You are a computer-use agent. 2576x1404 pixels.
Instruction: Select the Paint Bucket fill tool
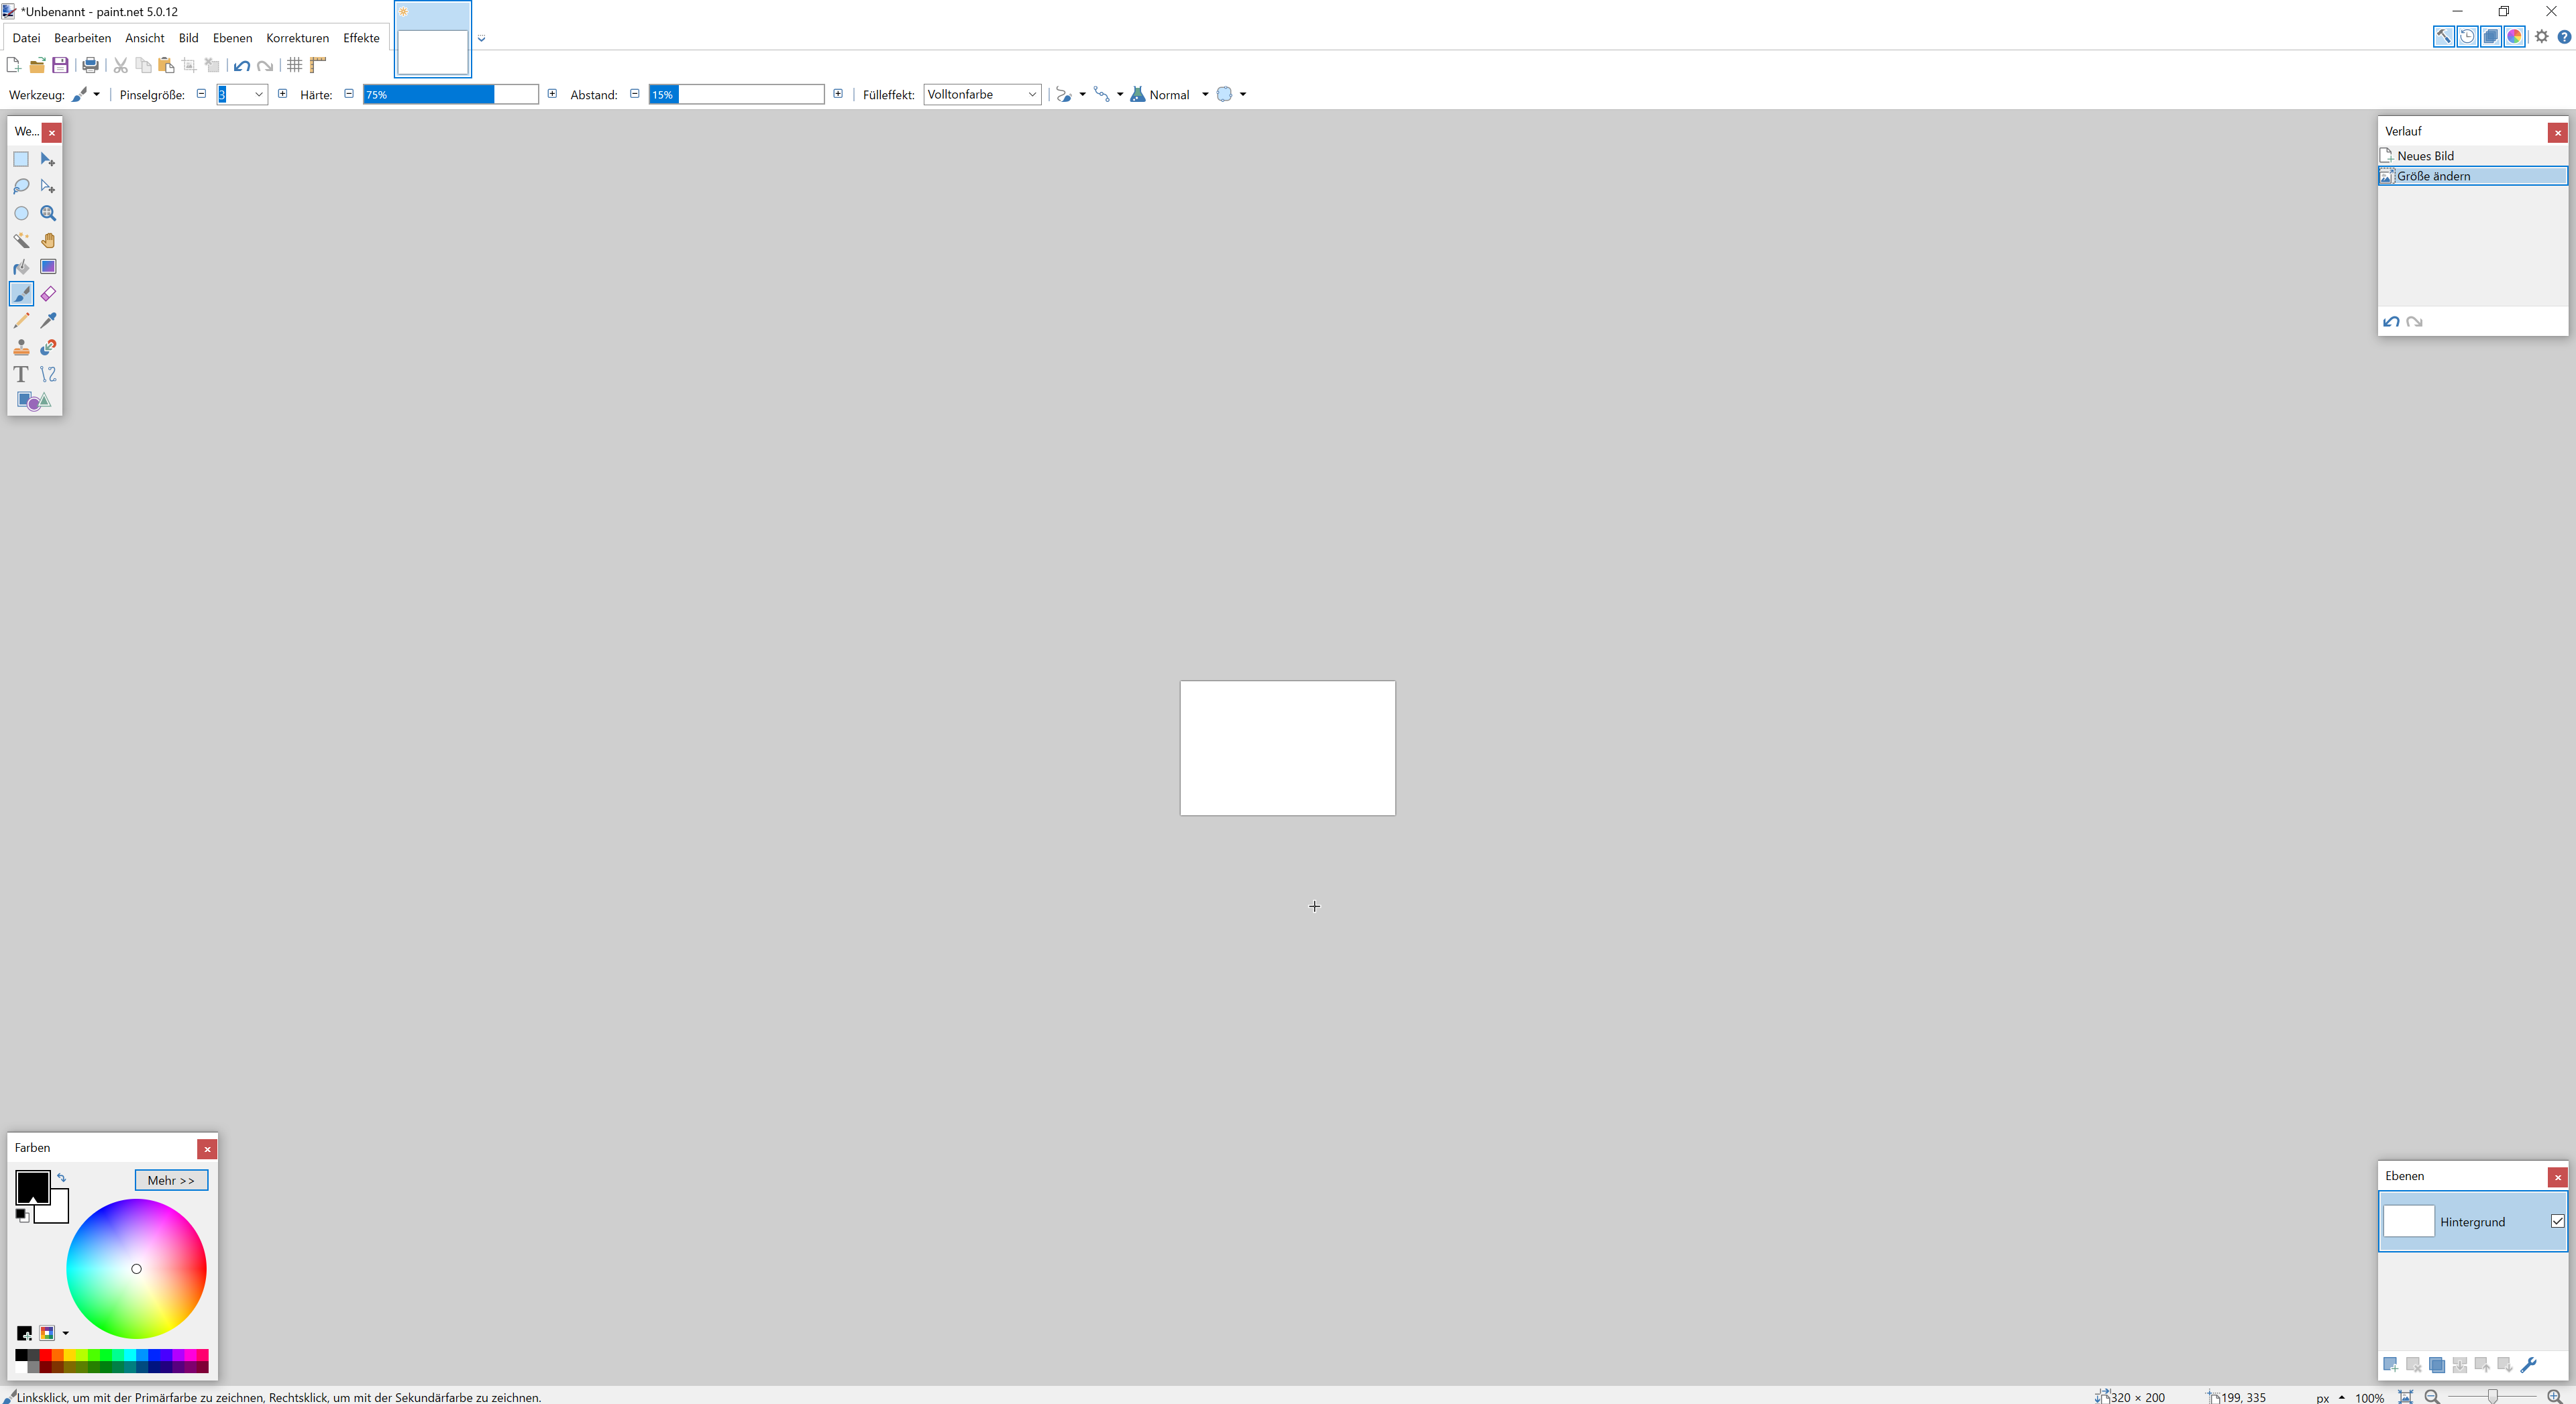click(x=21, y=267)
